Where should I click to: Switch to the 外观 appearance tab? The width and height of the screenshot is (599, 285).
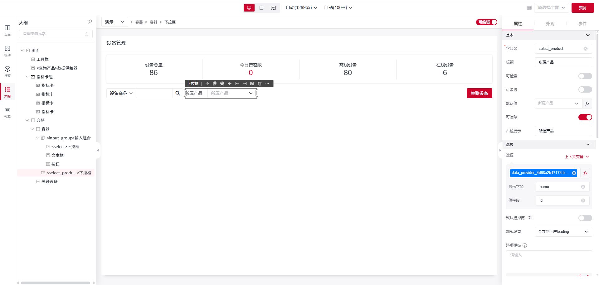[x=550, y=24]
